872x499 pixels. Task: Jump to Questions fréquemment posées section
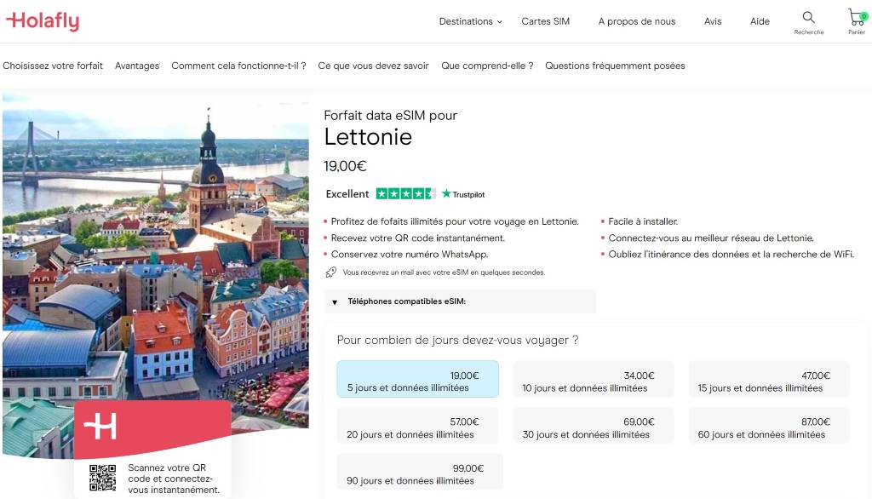pos(615,66)
